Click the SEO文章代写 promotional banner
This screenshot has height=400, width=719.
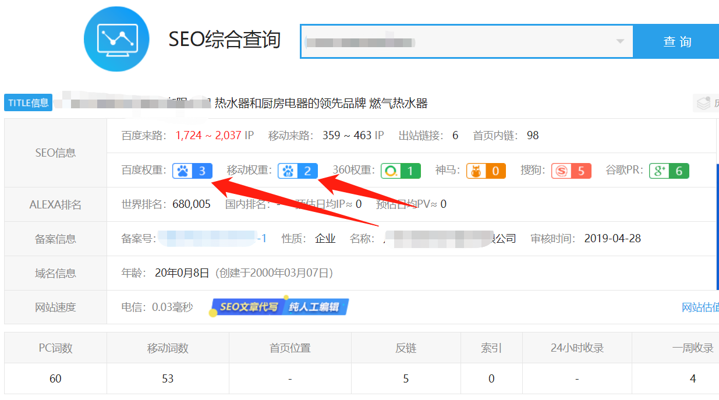click(279, 306)
